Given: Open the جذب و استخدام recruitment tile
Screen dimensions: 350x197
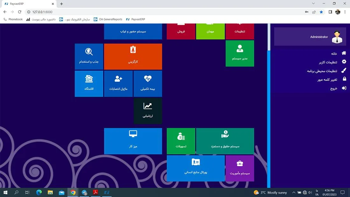Looking at the screenshot, I should tap(89, 56).
